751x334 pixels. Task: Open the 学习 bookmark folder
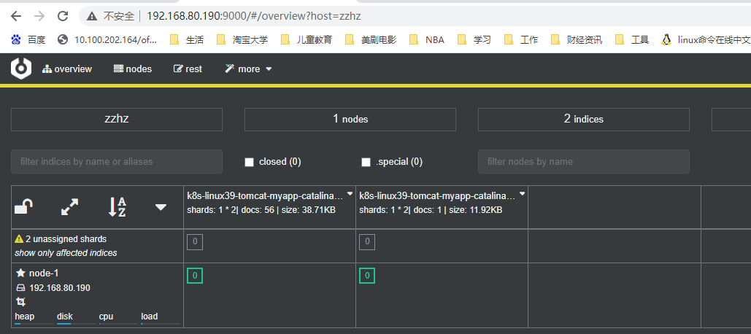[x=474, y=39]
